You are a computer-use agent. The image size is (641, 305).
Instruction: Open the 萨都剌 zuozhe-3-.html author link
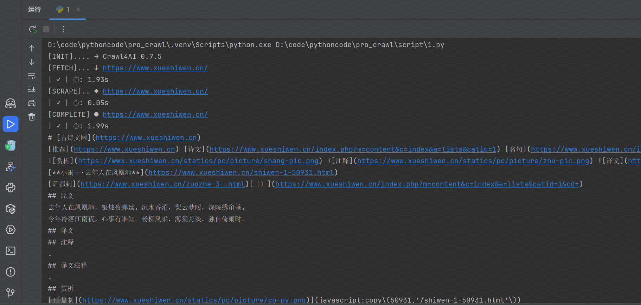tap(162, 184)
